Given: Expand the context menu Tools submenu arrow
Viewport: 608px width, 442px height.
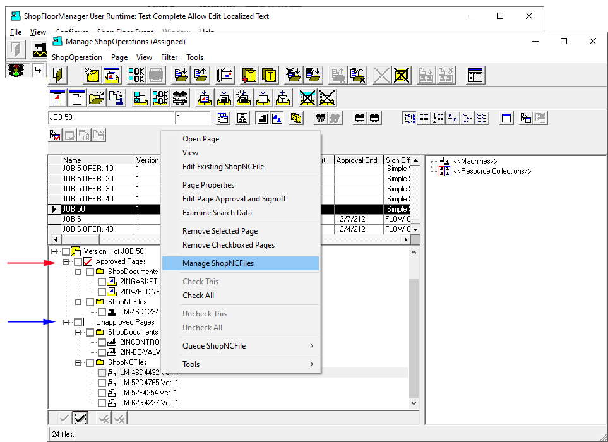Looking at the screenshot, I should (x=311, y=364).
